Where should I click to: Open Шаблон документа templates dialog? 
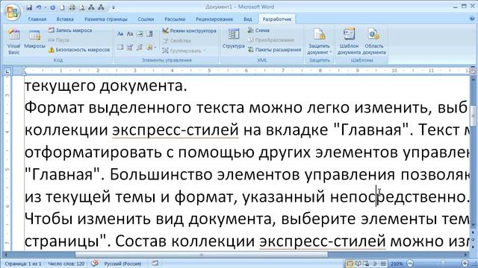point(349,42)
